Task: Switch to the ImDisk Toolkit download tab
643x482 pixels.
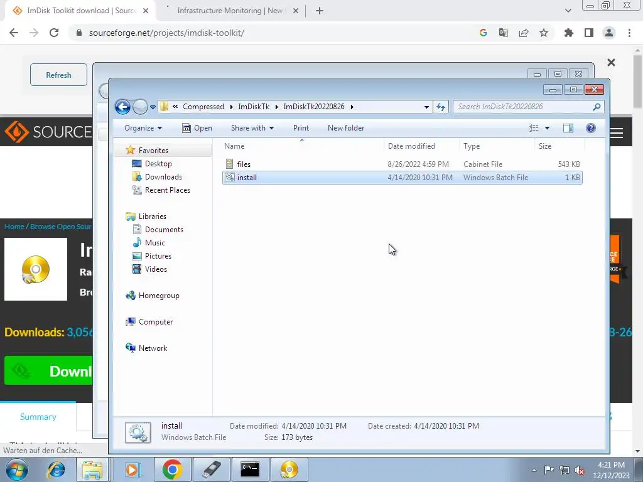Action: (80, 11)
